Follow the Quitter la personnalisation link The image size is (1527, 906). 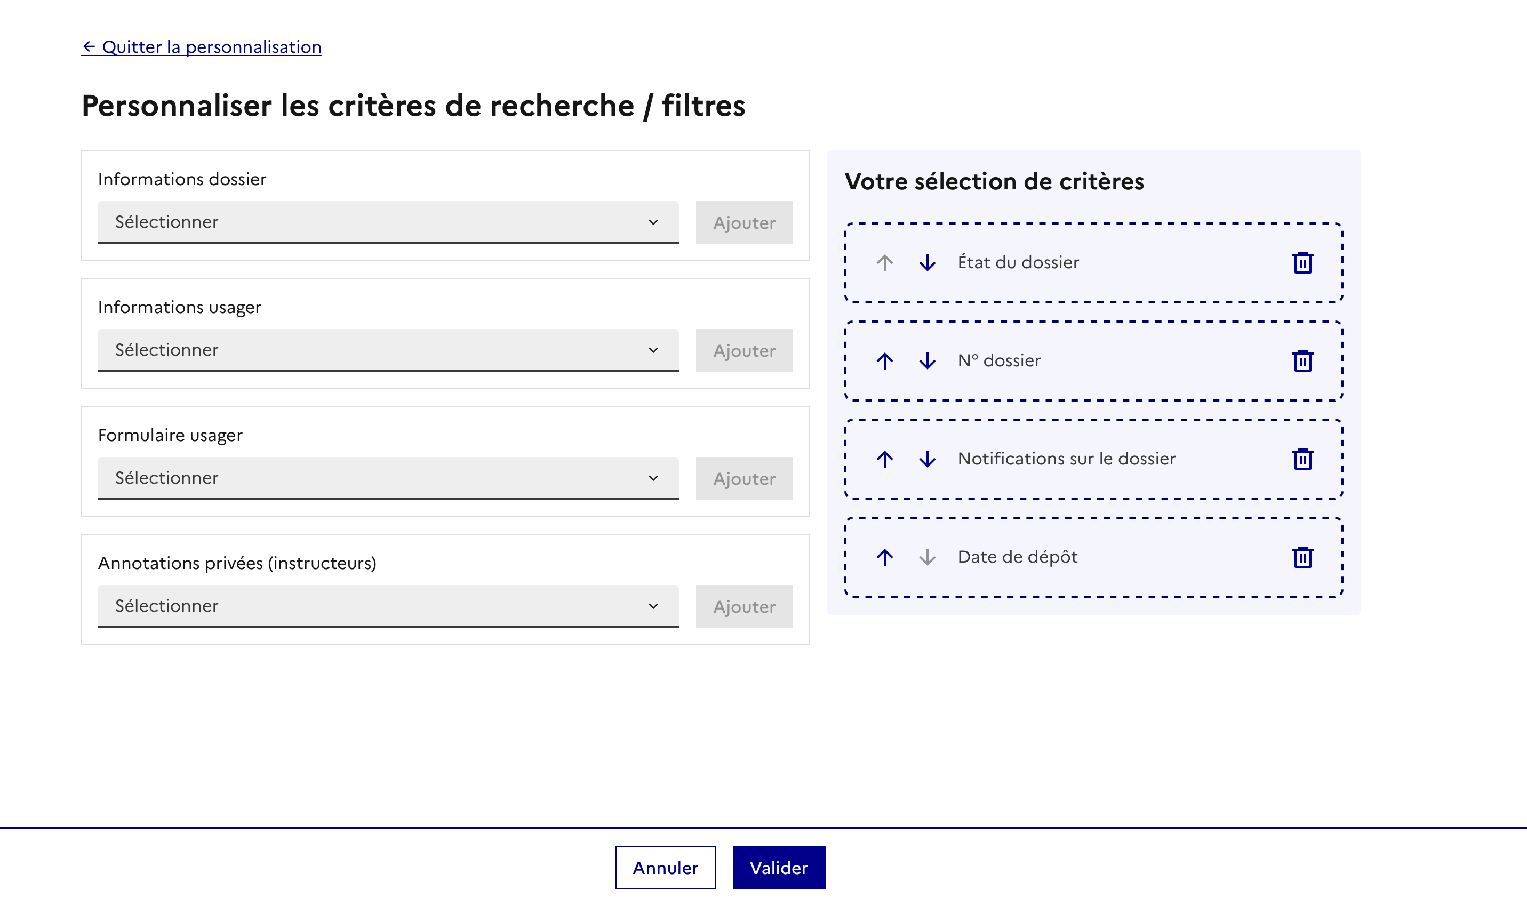pyautogui.click(x=202, y=47)
